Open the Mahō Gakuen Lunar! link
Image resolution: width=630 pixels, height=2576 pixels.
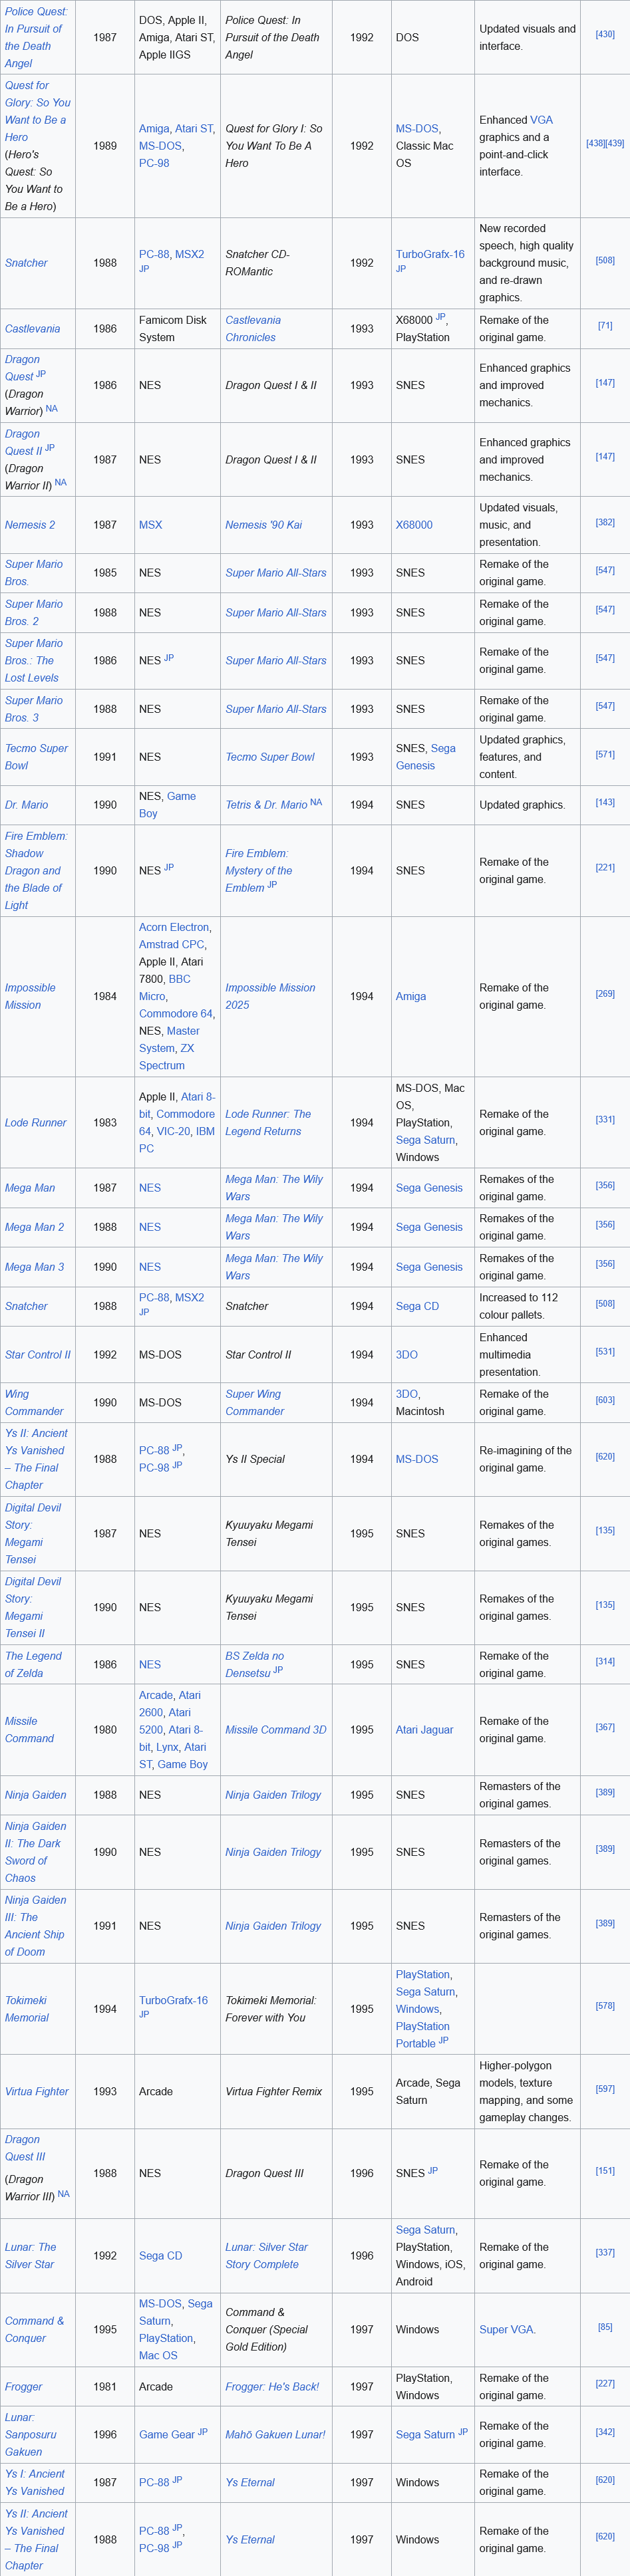[275, 2435]
